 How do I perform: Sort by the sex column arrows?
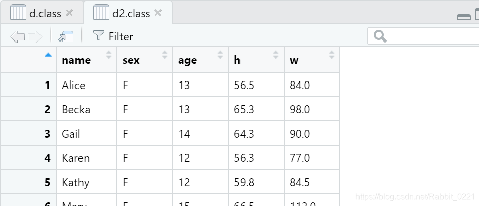click(x=165, y=55)
